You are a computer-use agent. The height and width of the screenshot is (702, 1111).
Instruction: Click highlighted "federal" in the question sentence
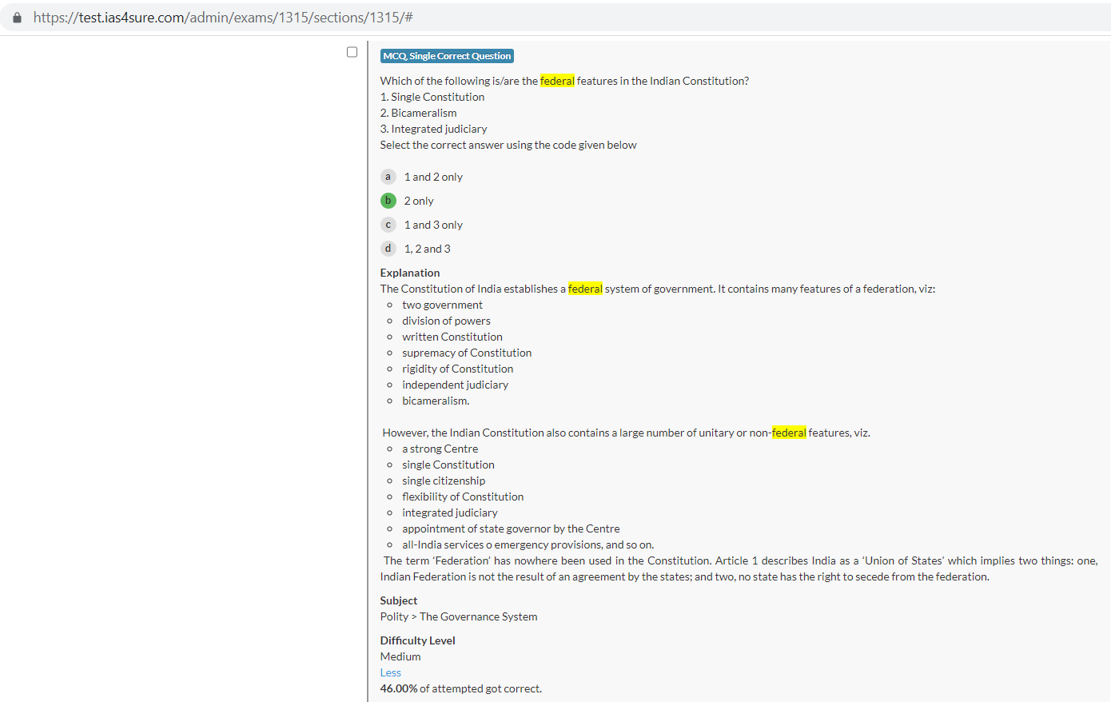pos(557,81)
